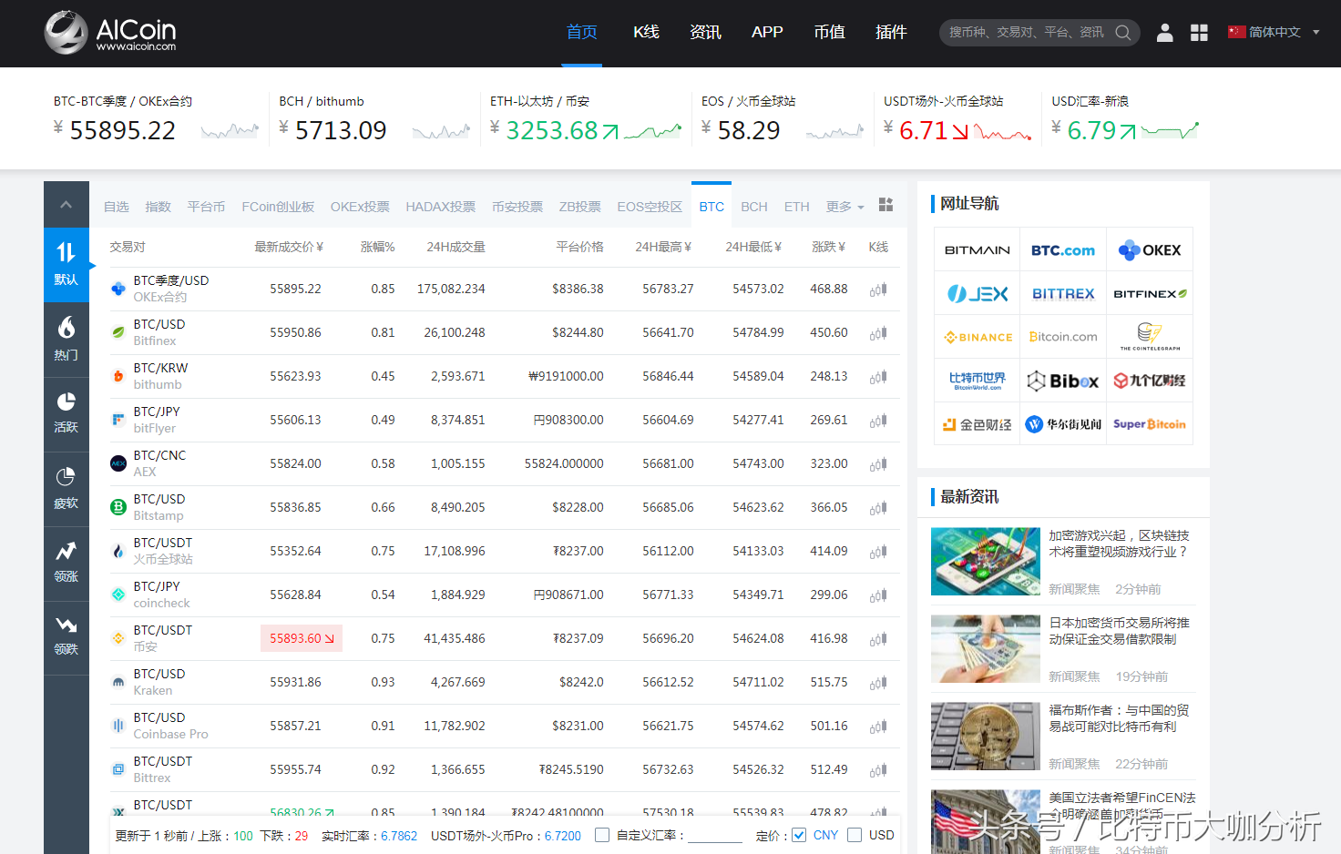
Task: Sort by 24H成交量 column header
Action: [456, 247]
